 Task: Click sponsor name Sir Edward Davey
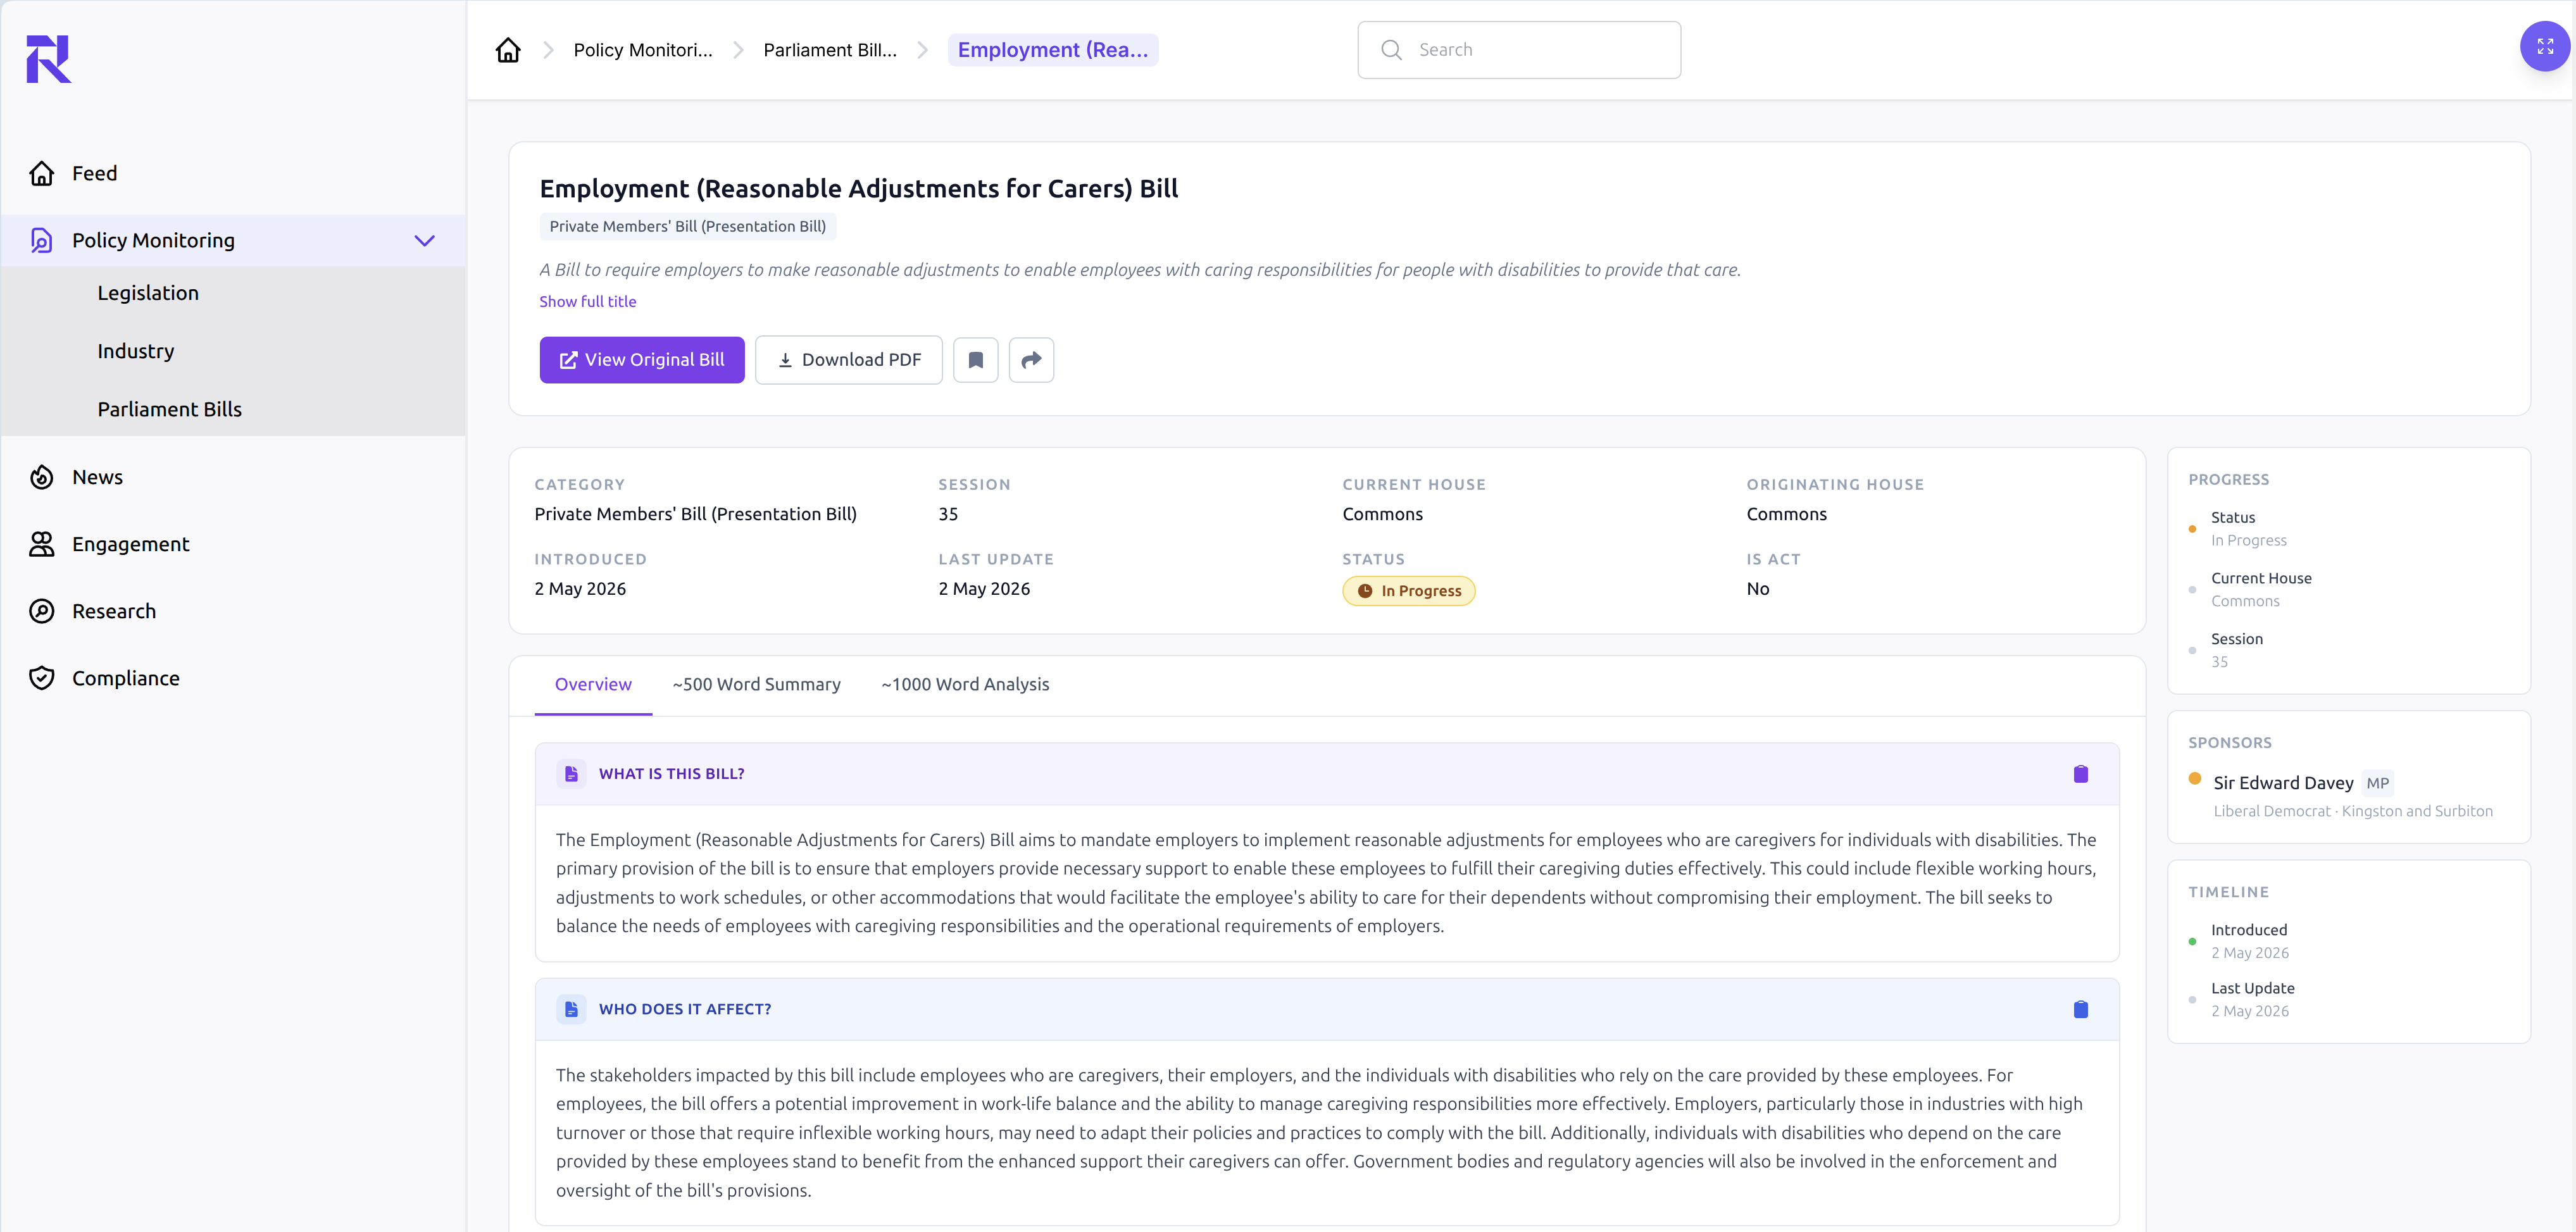(2283, 783)
